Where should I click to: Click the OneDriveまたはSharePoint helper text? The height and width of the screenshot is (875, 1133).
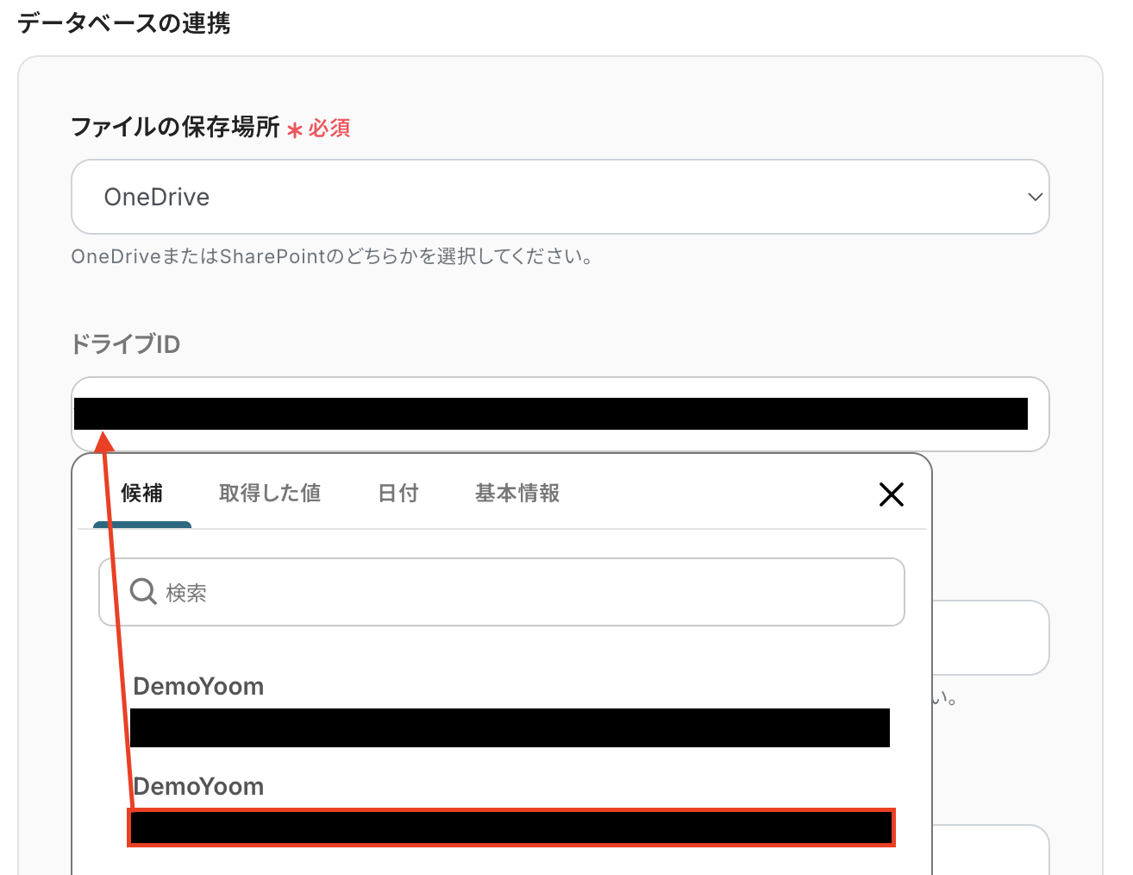[333, 256]
